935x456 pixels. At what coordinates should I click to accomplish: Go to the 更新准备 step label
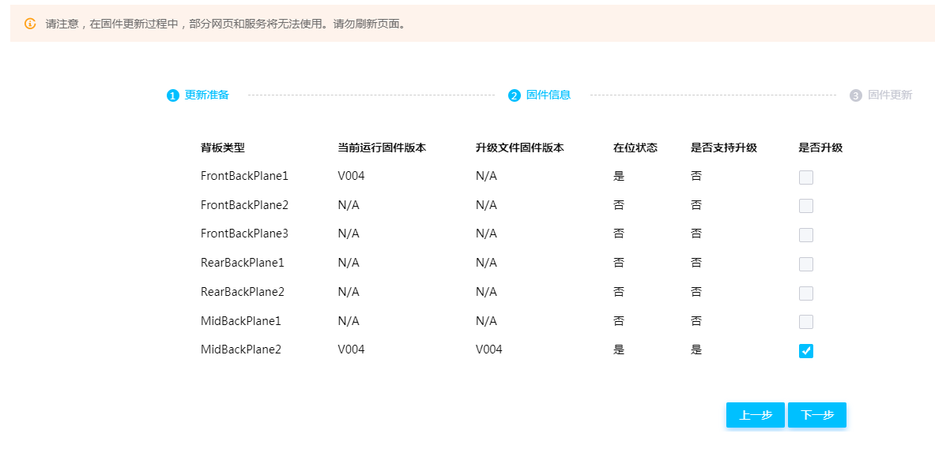click(x=207, y=95)
